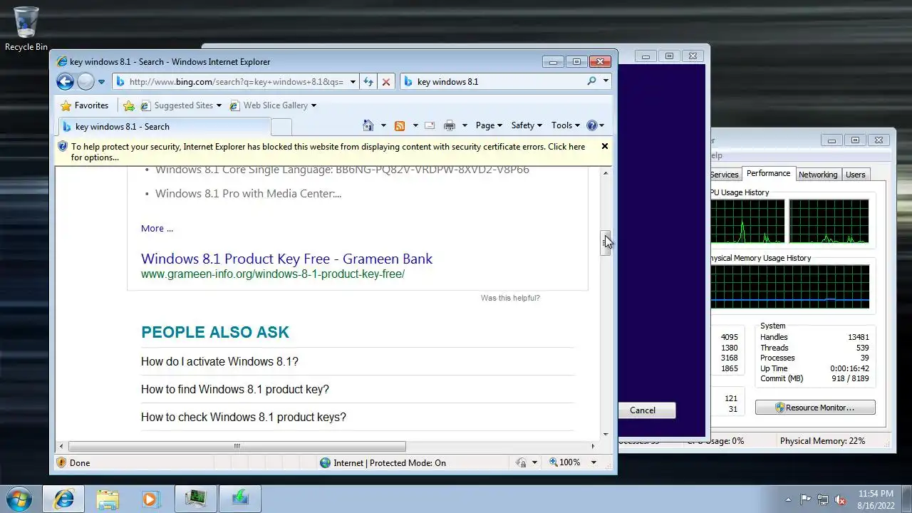Expand the Home button dropdown arrow
Image resolution: width=912 pixels, height=513 pixels.
coord(383,125)
